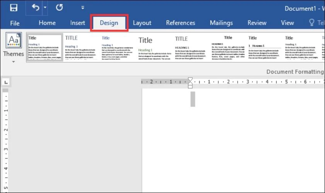
Task: Undo the last action
Action: (35, 8)
